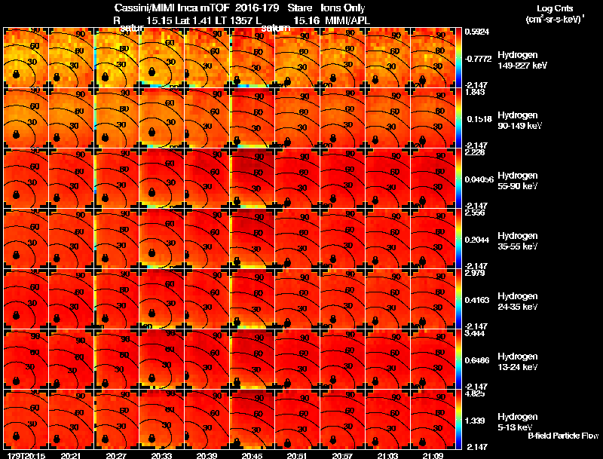Click the 'Log Cnts' scale heading

555,8
